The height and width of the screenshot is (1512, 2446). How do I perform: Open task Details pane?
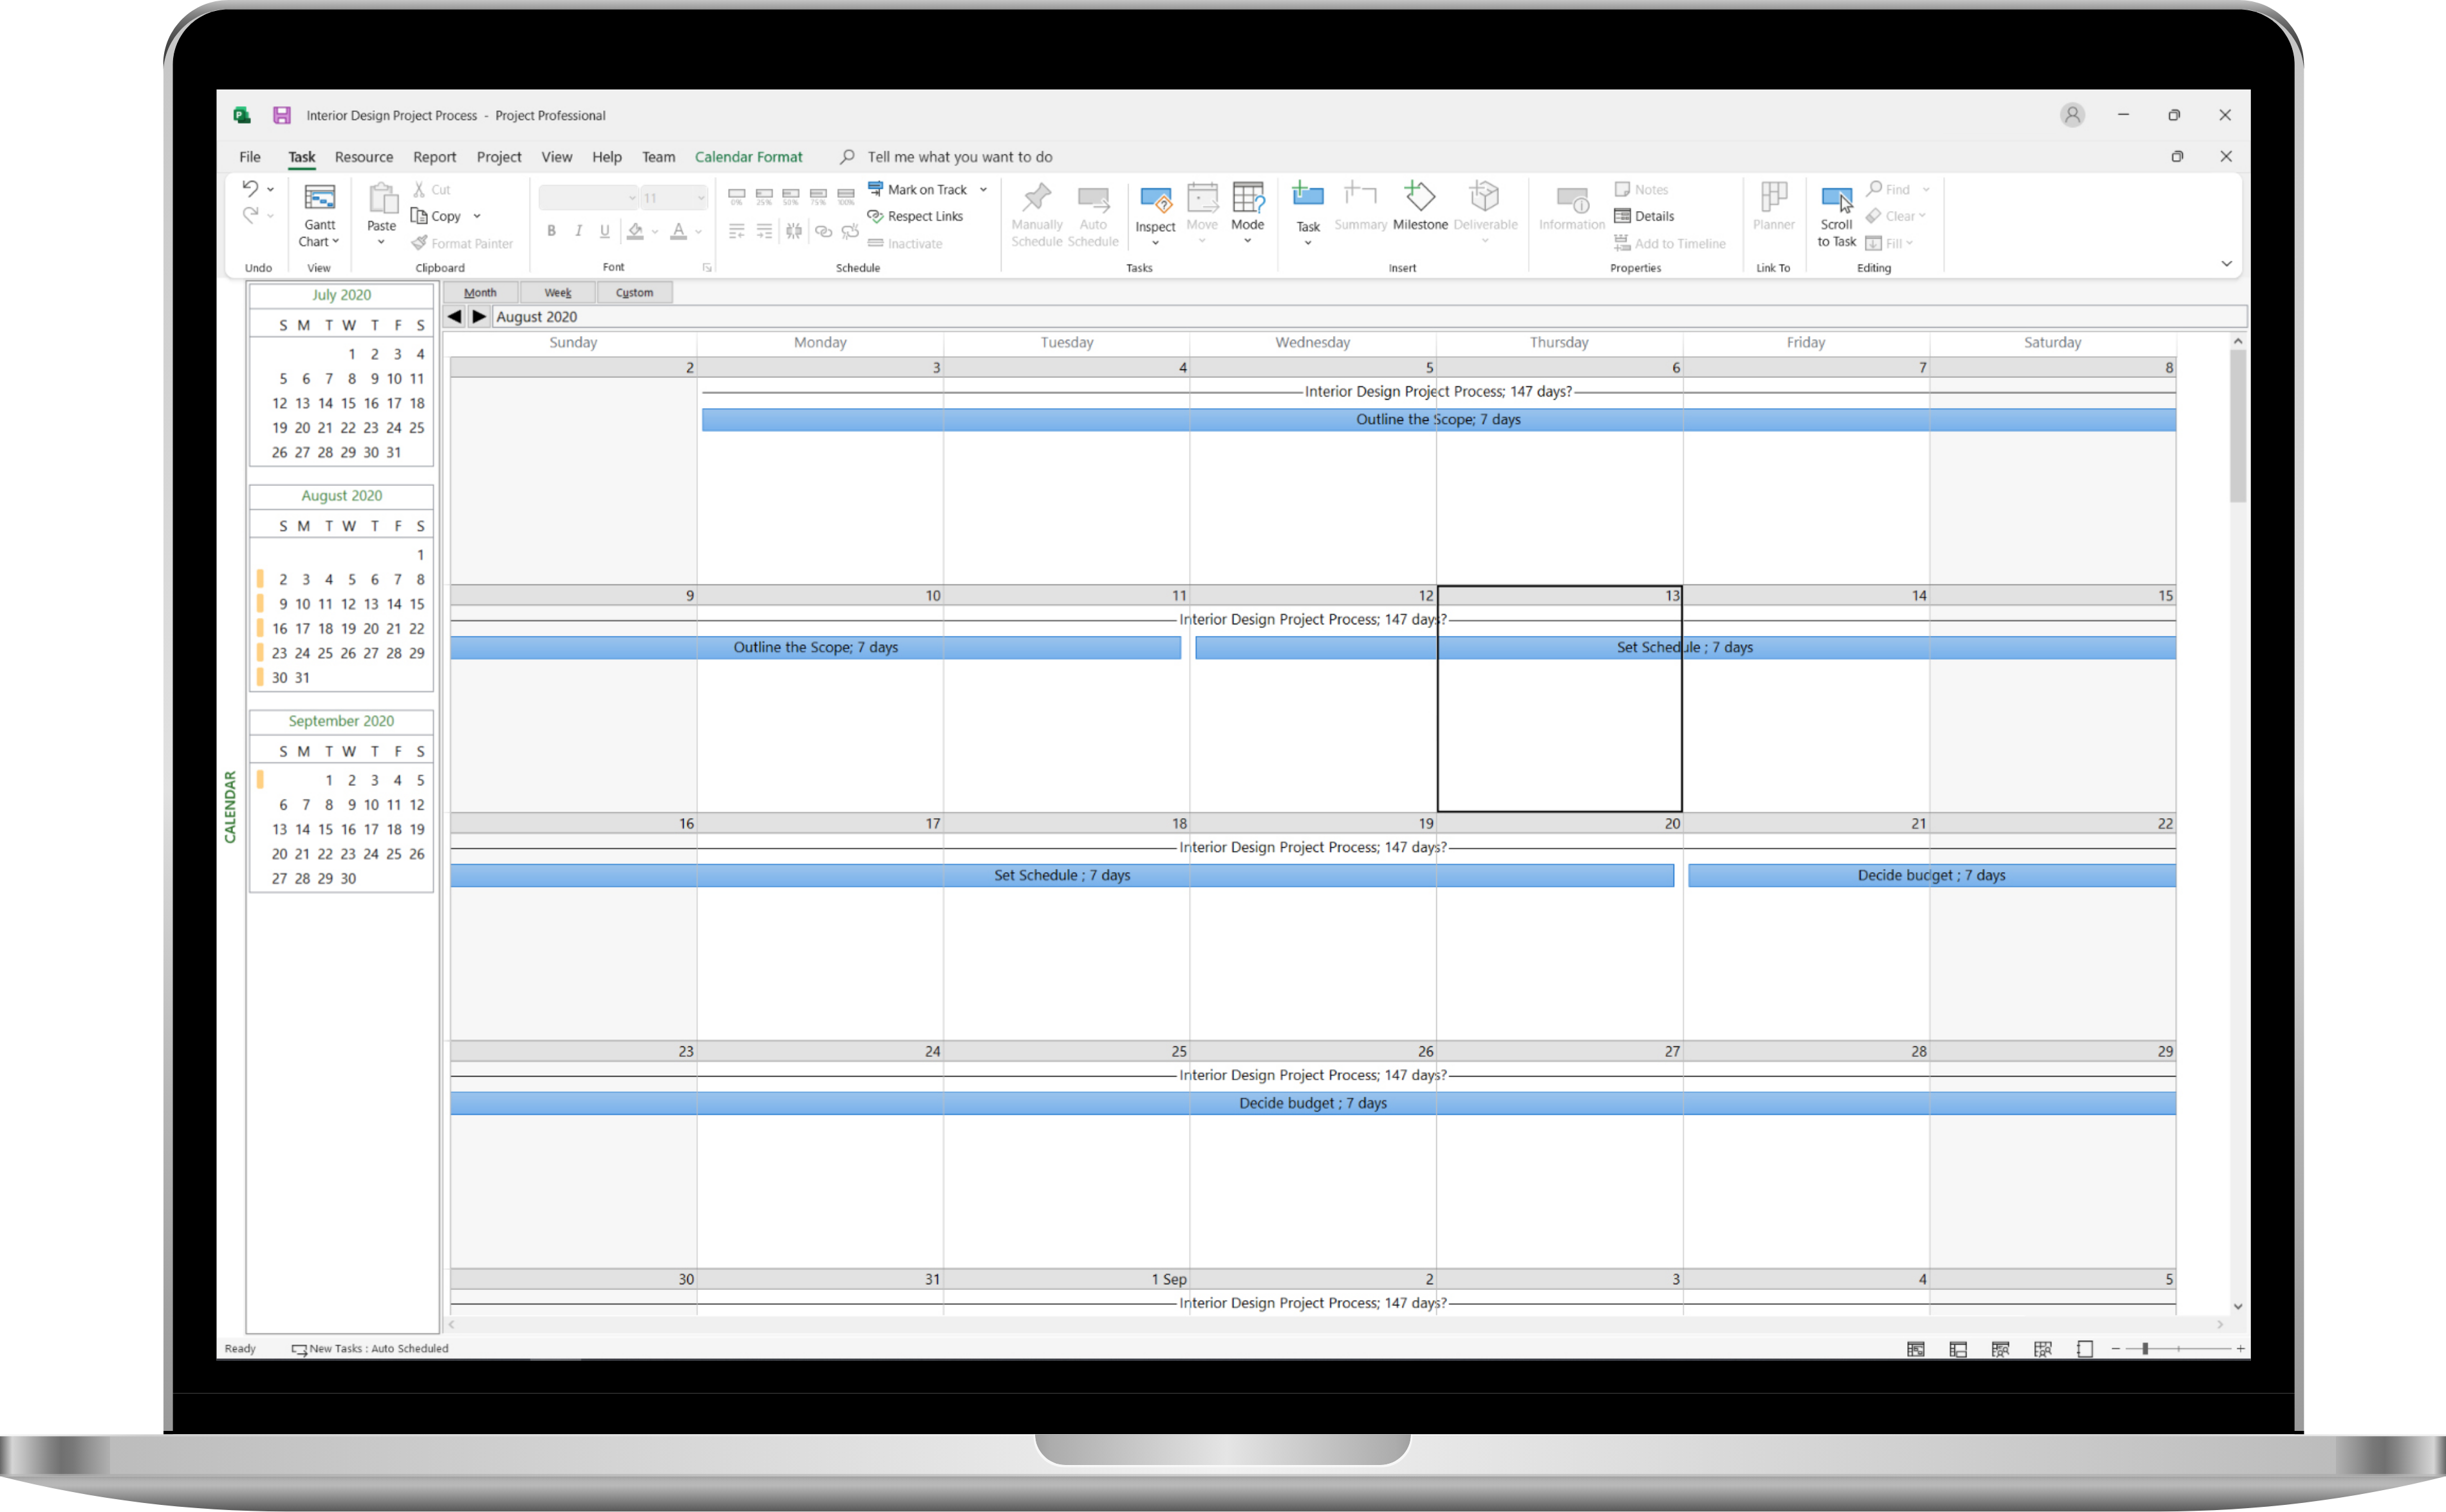[x=1644, y=216]
